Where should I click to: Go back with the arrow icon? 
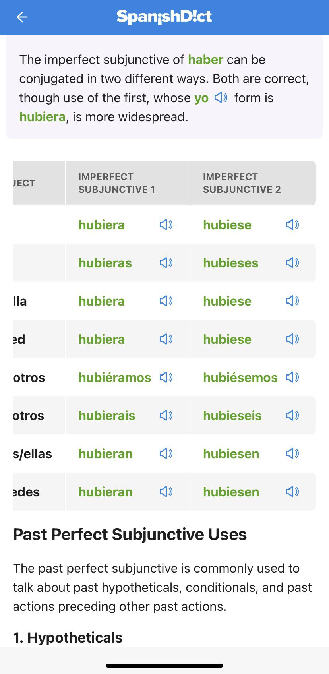[22, 17]
